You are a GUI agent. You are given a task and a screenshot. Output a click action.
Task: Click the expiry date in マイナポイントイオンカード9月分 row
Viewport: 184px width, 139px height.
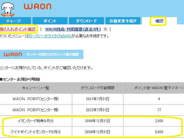coord(98,132)
